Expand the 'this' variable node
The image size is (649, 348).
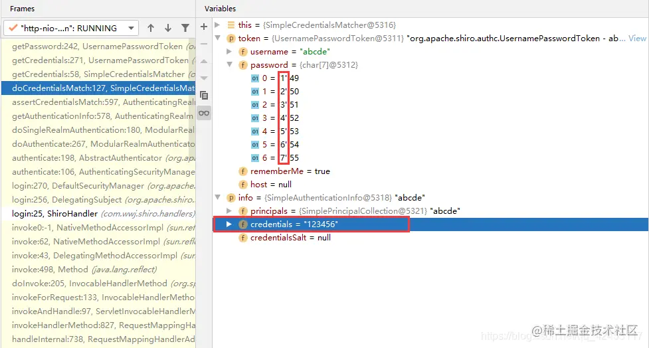pyautogui.click(x=217, y=25)
